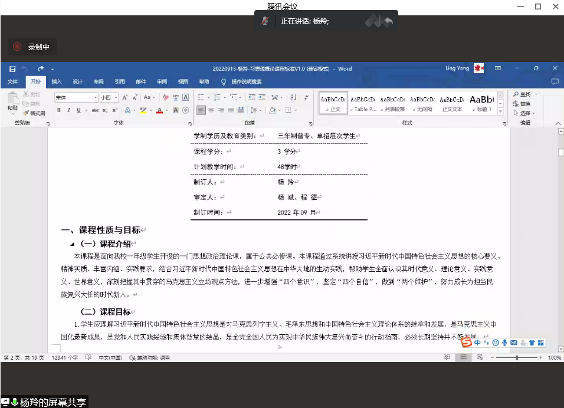
Task: Click the Format Painter (格式刷) tool
Action: [34, 113]
